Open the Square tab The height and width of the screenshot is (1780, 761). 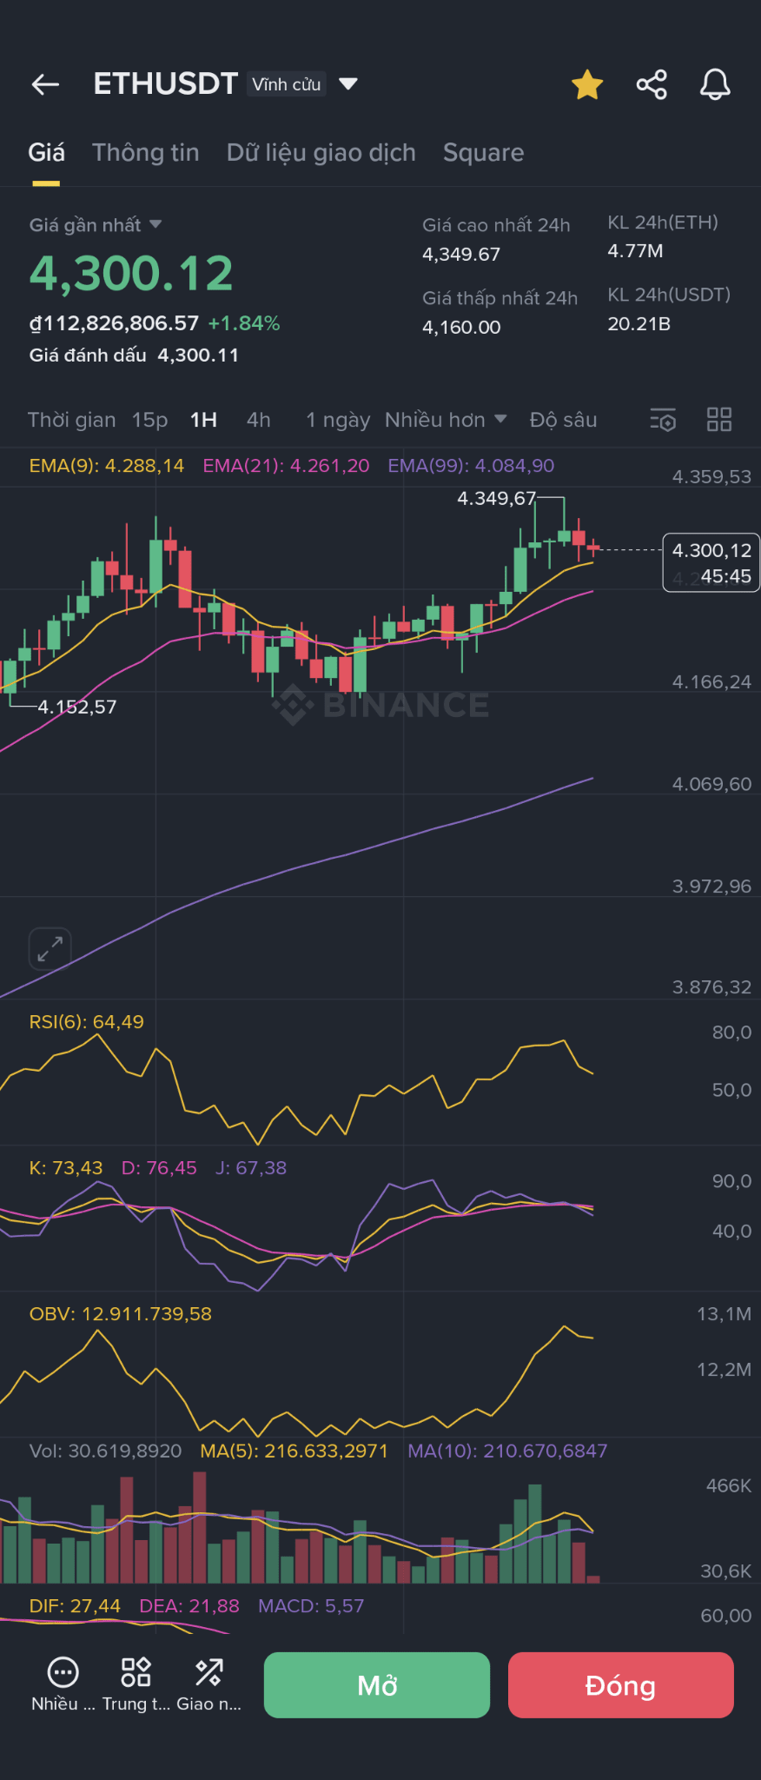(484, 153)
